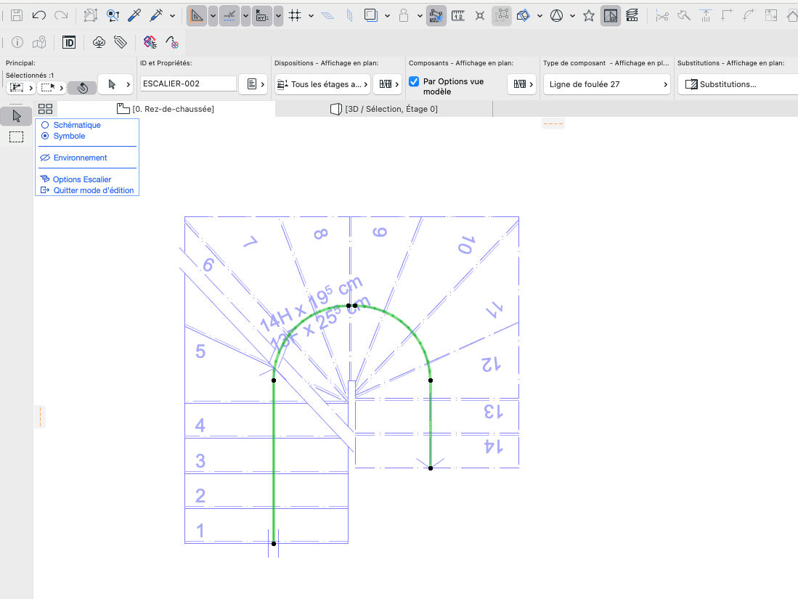The image size is (798, 599).
Task: Click the ESCALIER-002 ID field
Action: point(188,83)
